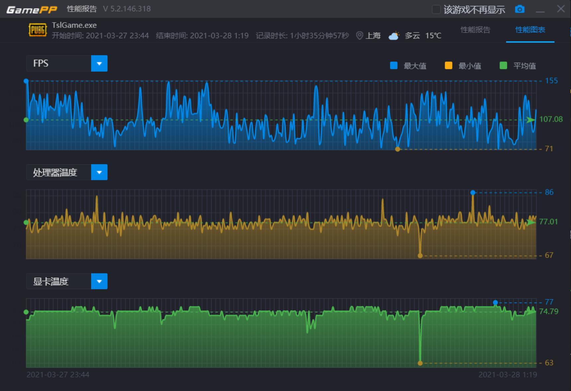Click the GamePP logo
This screenshot has width=571, height=391.
point(32,10)
